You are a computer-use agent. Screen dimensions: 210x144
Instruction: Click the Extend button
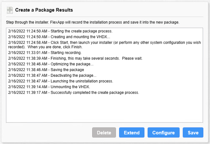coord(132,133)
